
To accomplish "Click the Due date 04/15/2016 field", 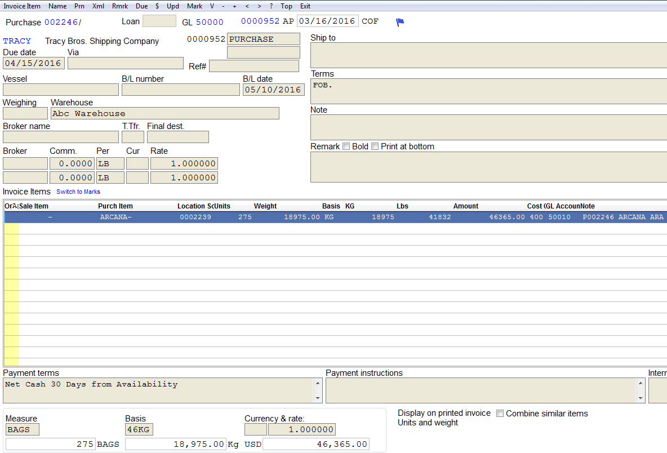I will [34, 63].
